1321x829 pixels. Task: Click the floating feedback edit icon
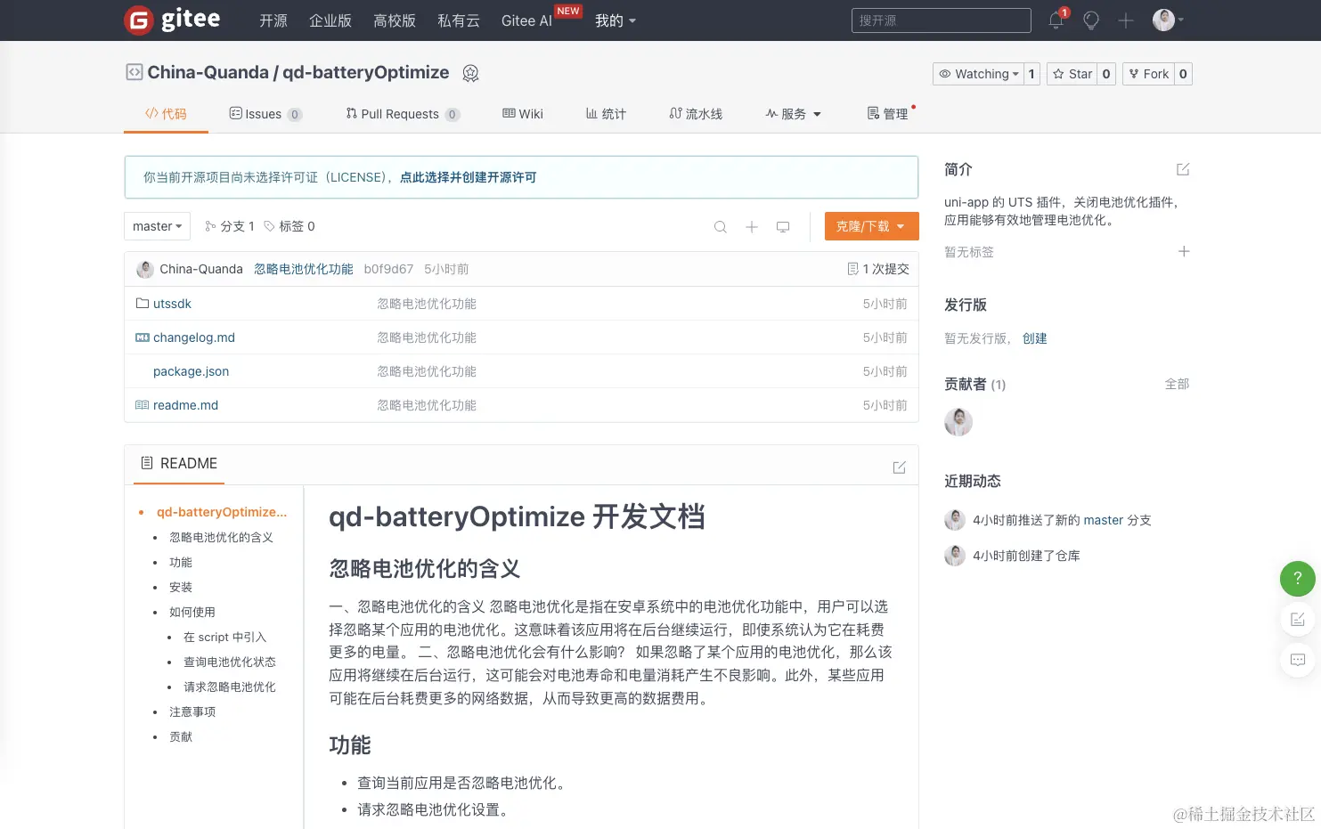tap(1298, 619)
